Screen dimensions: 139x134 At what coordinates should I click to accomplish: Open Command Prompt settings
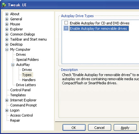23,105
